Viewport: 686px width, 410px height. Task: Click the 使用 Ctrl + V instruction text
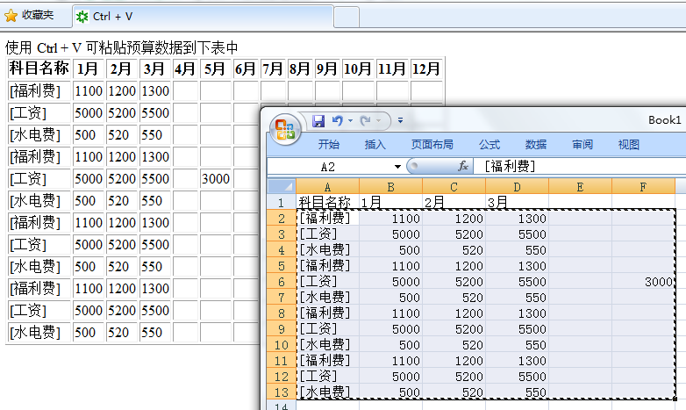[x=122, y=47]
